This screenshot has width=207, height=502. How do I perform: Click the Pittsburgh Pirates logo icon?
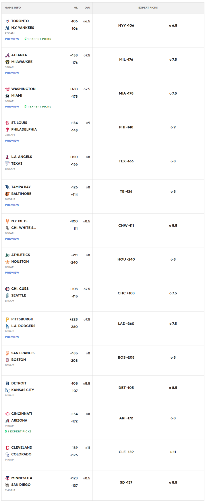(7, 319)
